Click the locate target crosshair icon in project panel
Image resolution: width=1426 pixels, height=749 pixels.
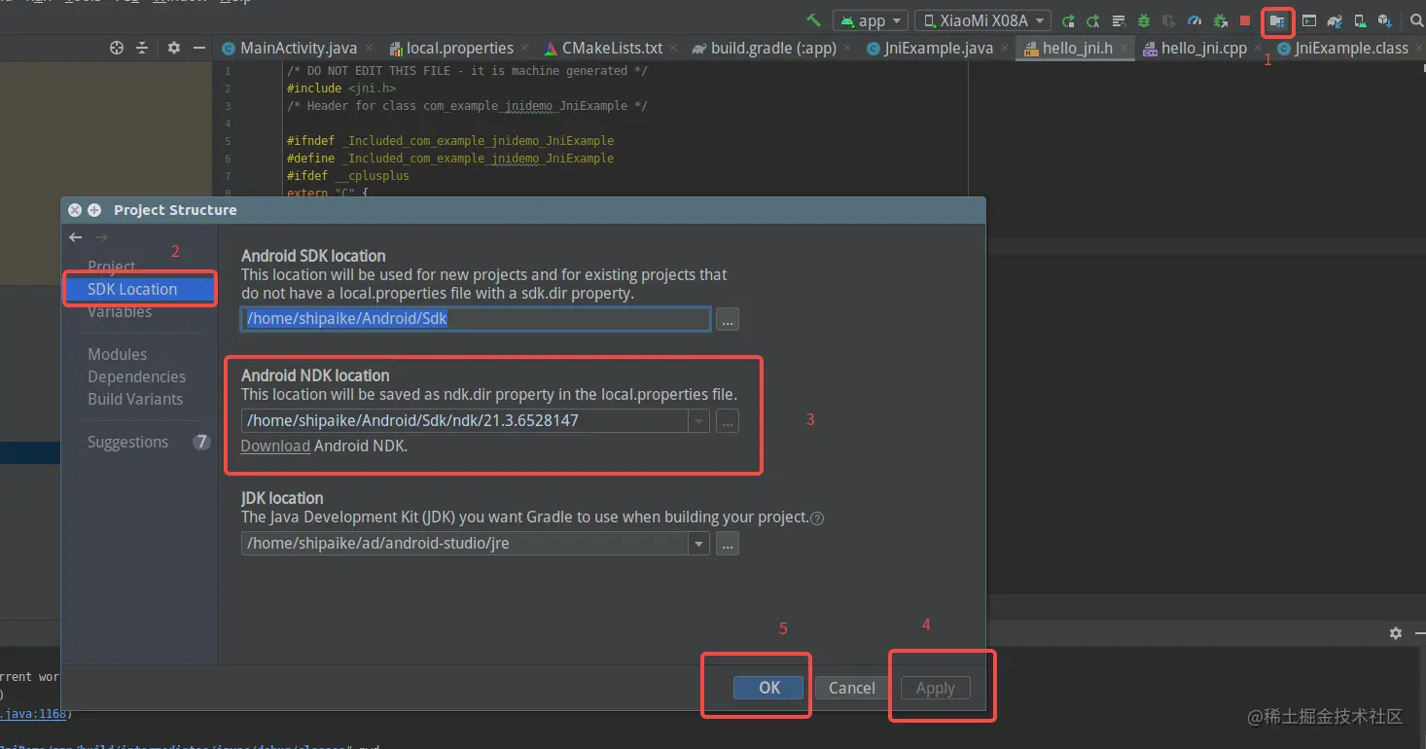click(117, 48)
